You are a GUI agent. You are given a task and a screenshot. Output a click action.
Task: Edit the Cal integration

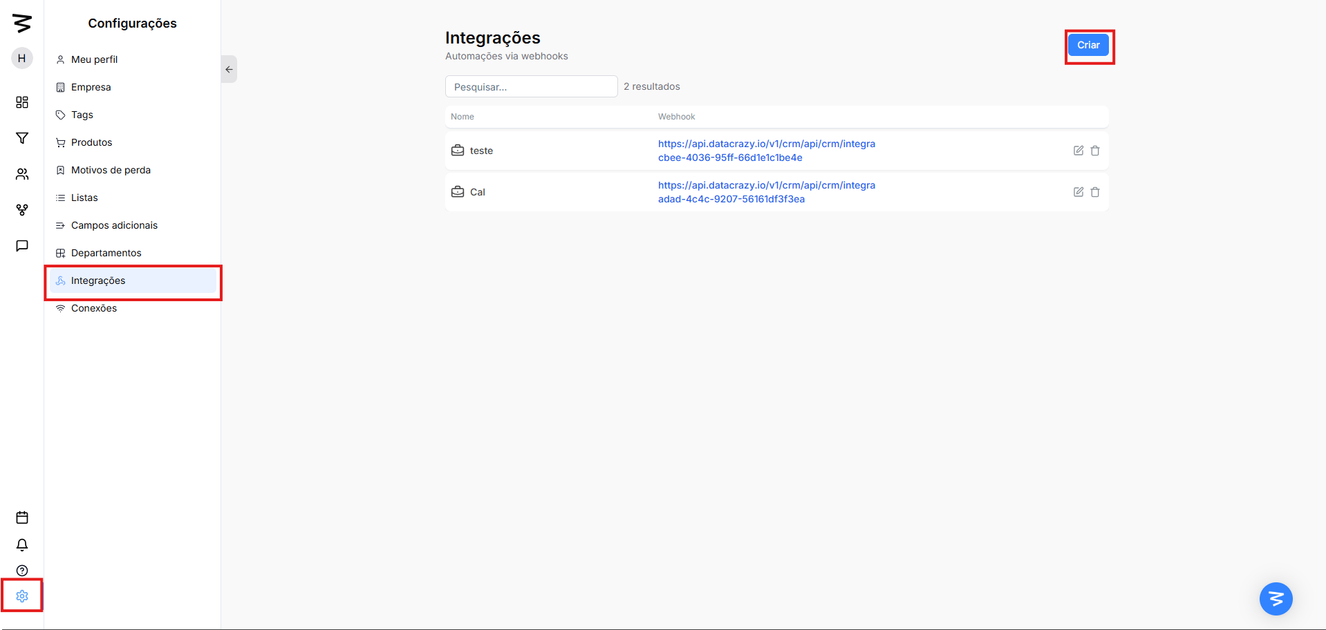(x=1078, y=192)
